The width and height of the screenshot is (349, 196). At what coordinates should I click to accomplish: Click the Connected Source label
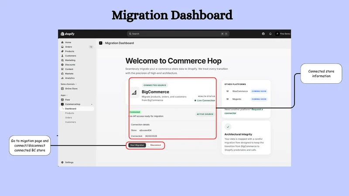click(155, 85)
